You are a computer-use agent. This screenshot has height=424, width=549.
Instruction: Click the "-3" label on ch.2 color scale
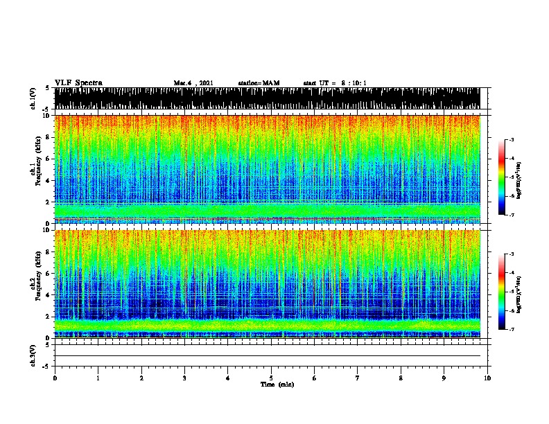[x=512, y=254]
